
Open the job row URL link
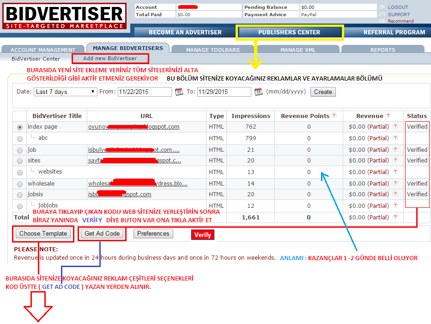134,150
